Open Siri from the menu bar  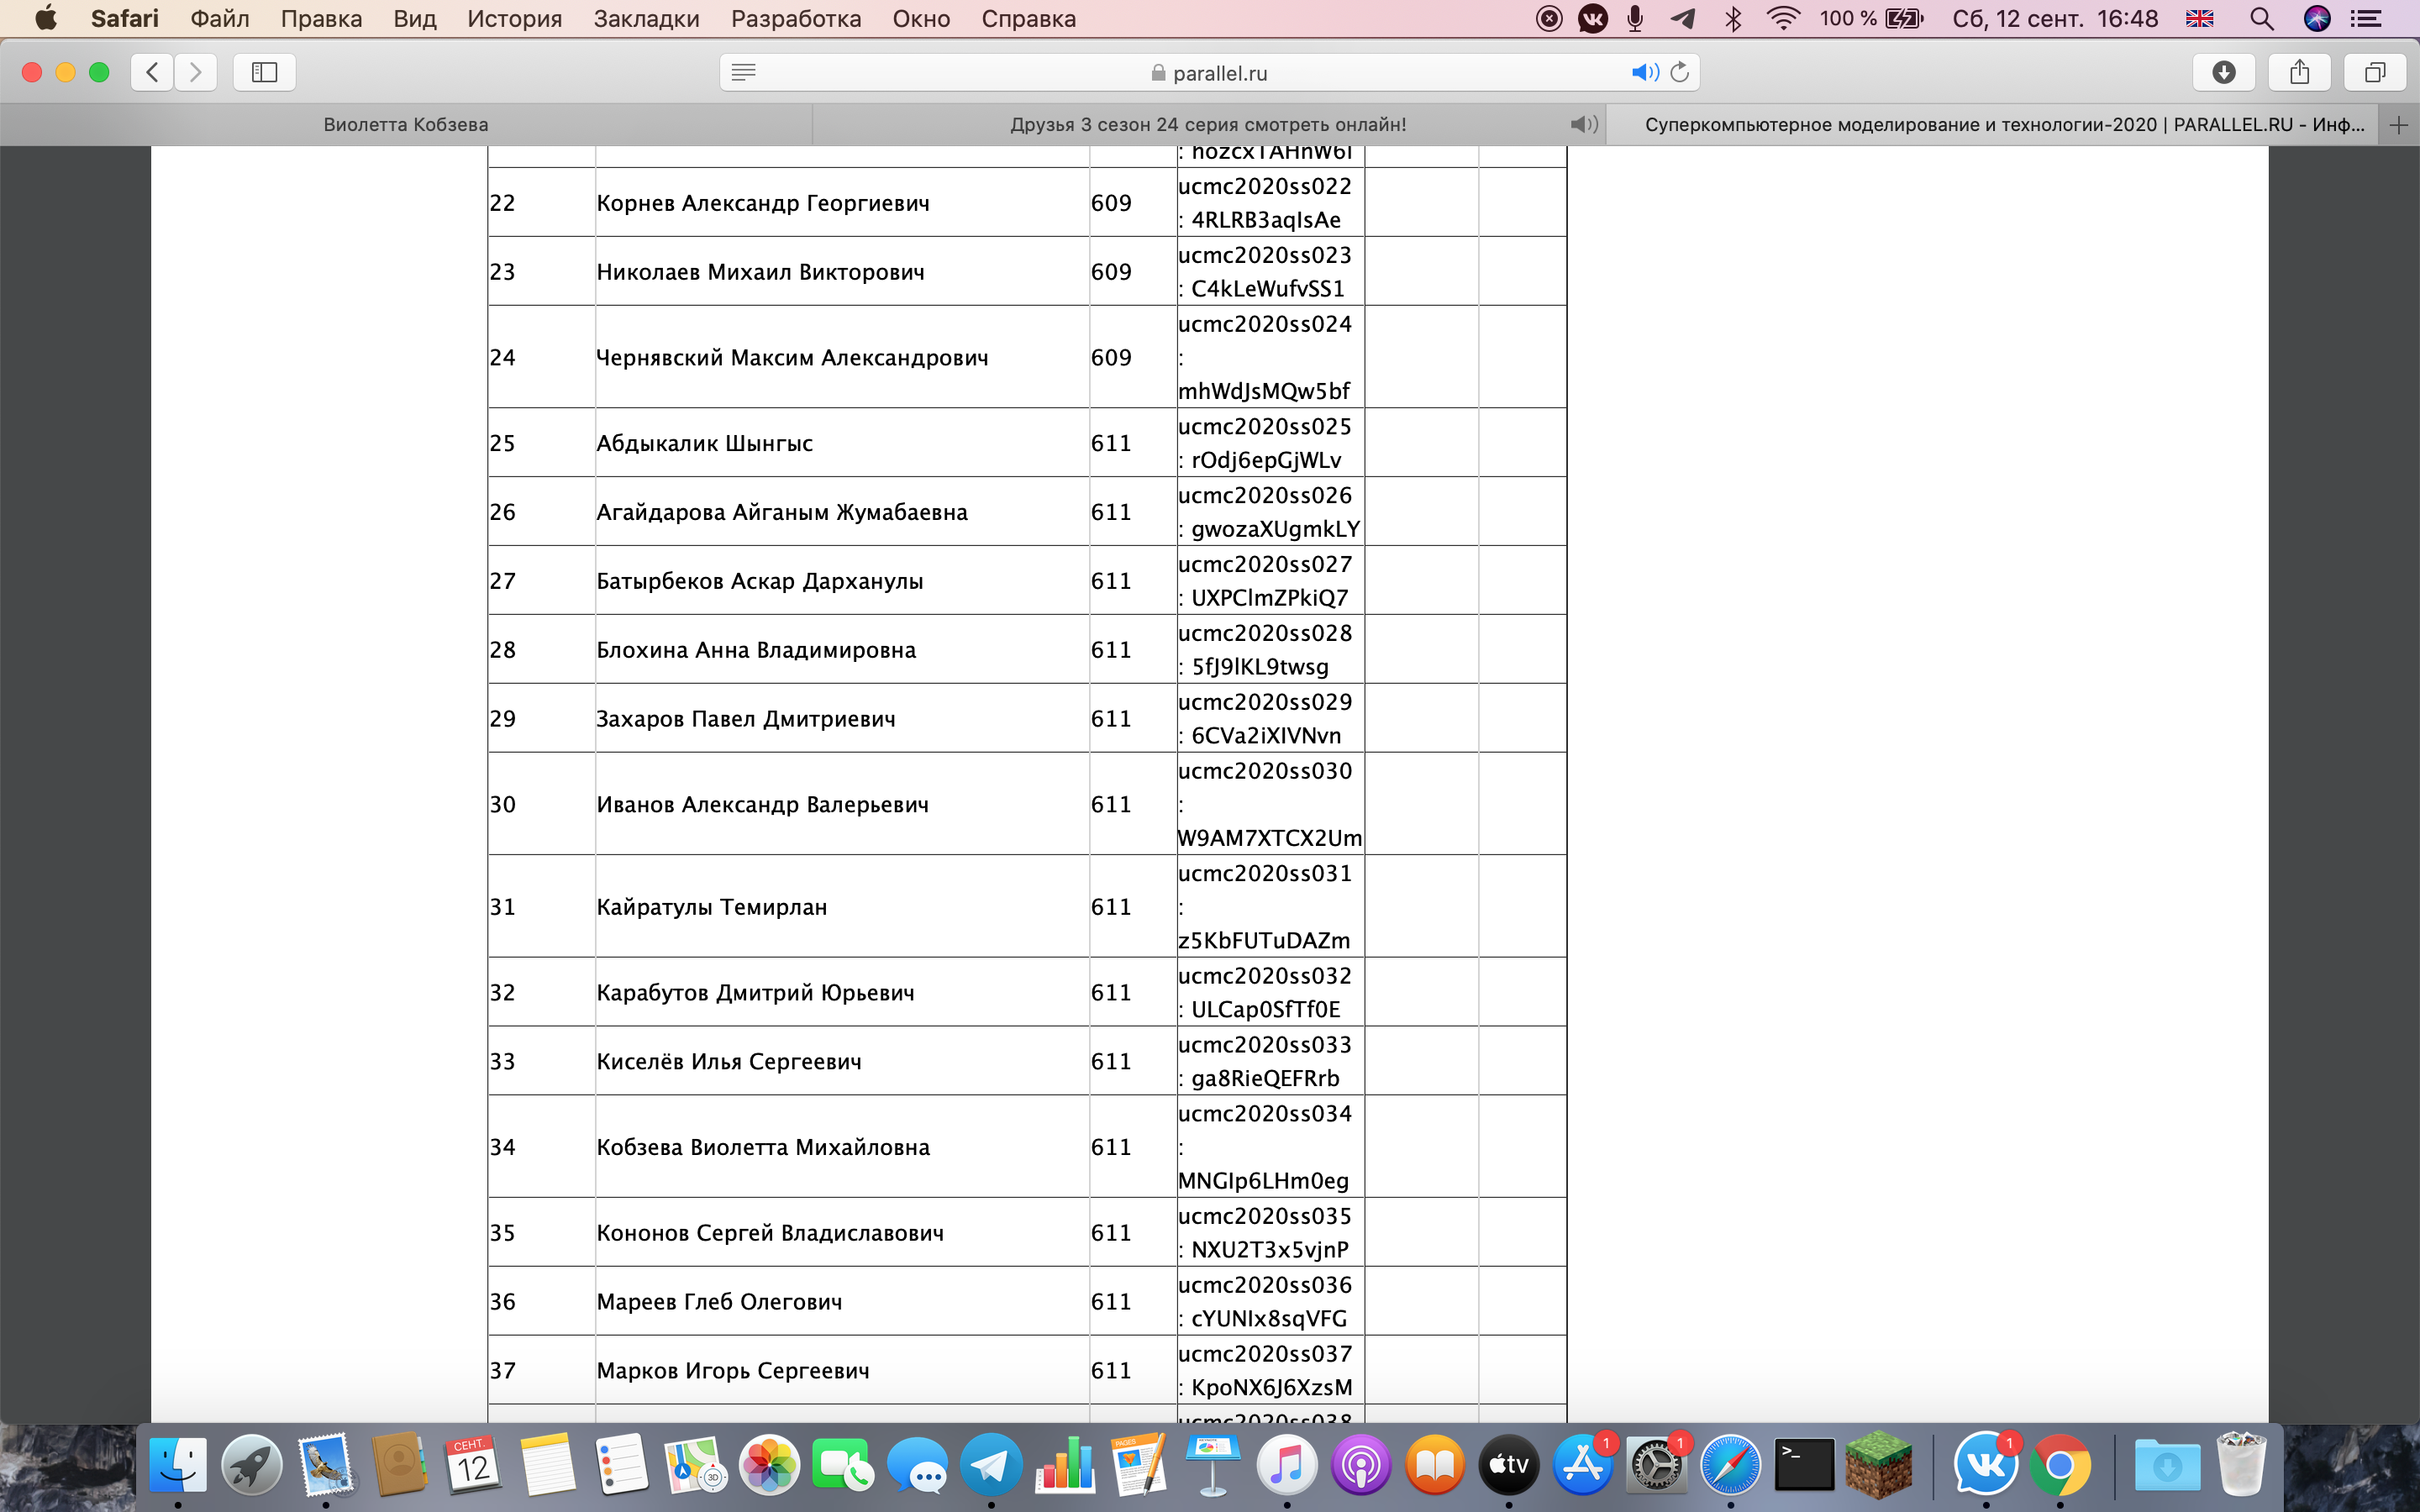[2317, 18]
